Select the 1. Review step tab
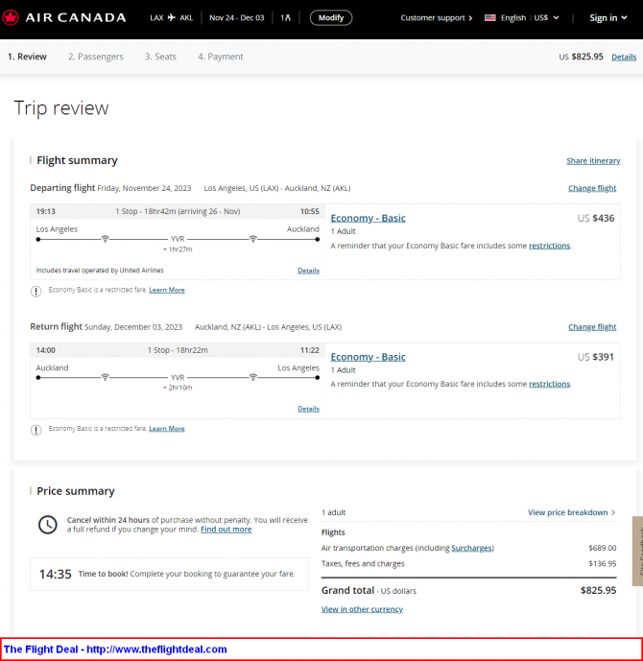643x661 pixels. (x=27, y=57)
